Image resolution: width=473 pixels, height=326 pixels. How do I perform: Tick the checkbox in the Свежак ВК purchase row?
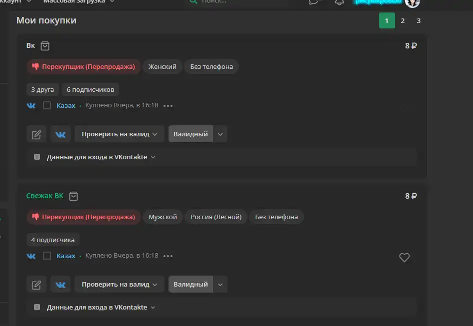coord(47,256)
